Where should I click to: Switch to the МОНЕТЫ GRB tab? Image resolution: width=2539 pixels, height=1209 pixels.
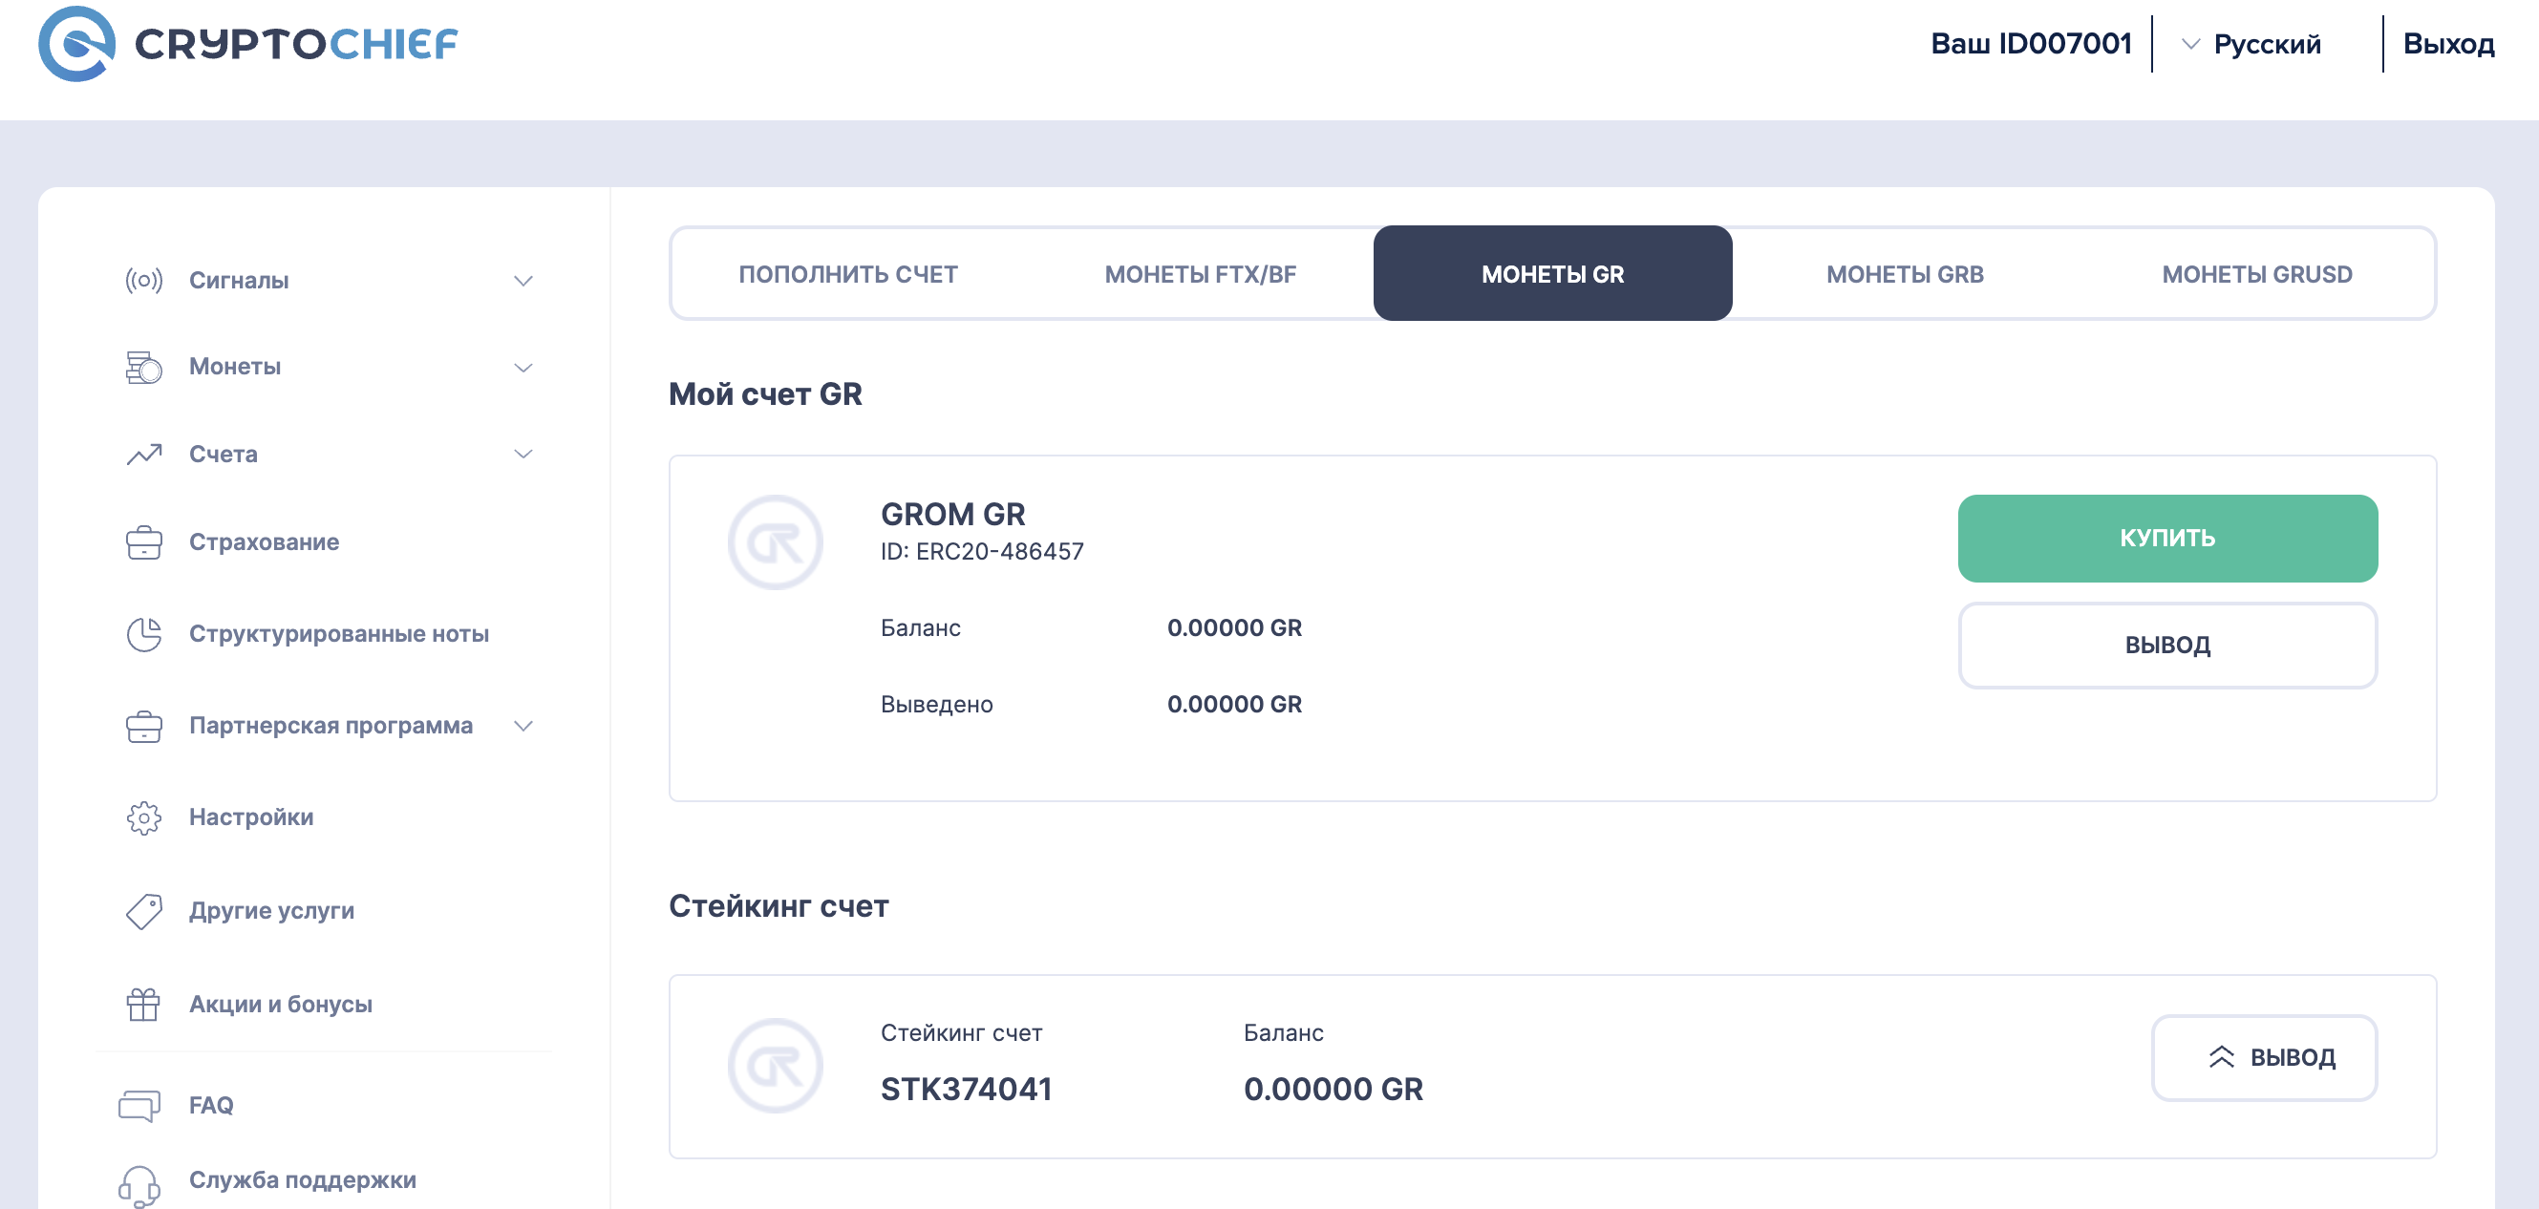(1905, 274)
